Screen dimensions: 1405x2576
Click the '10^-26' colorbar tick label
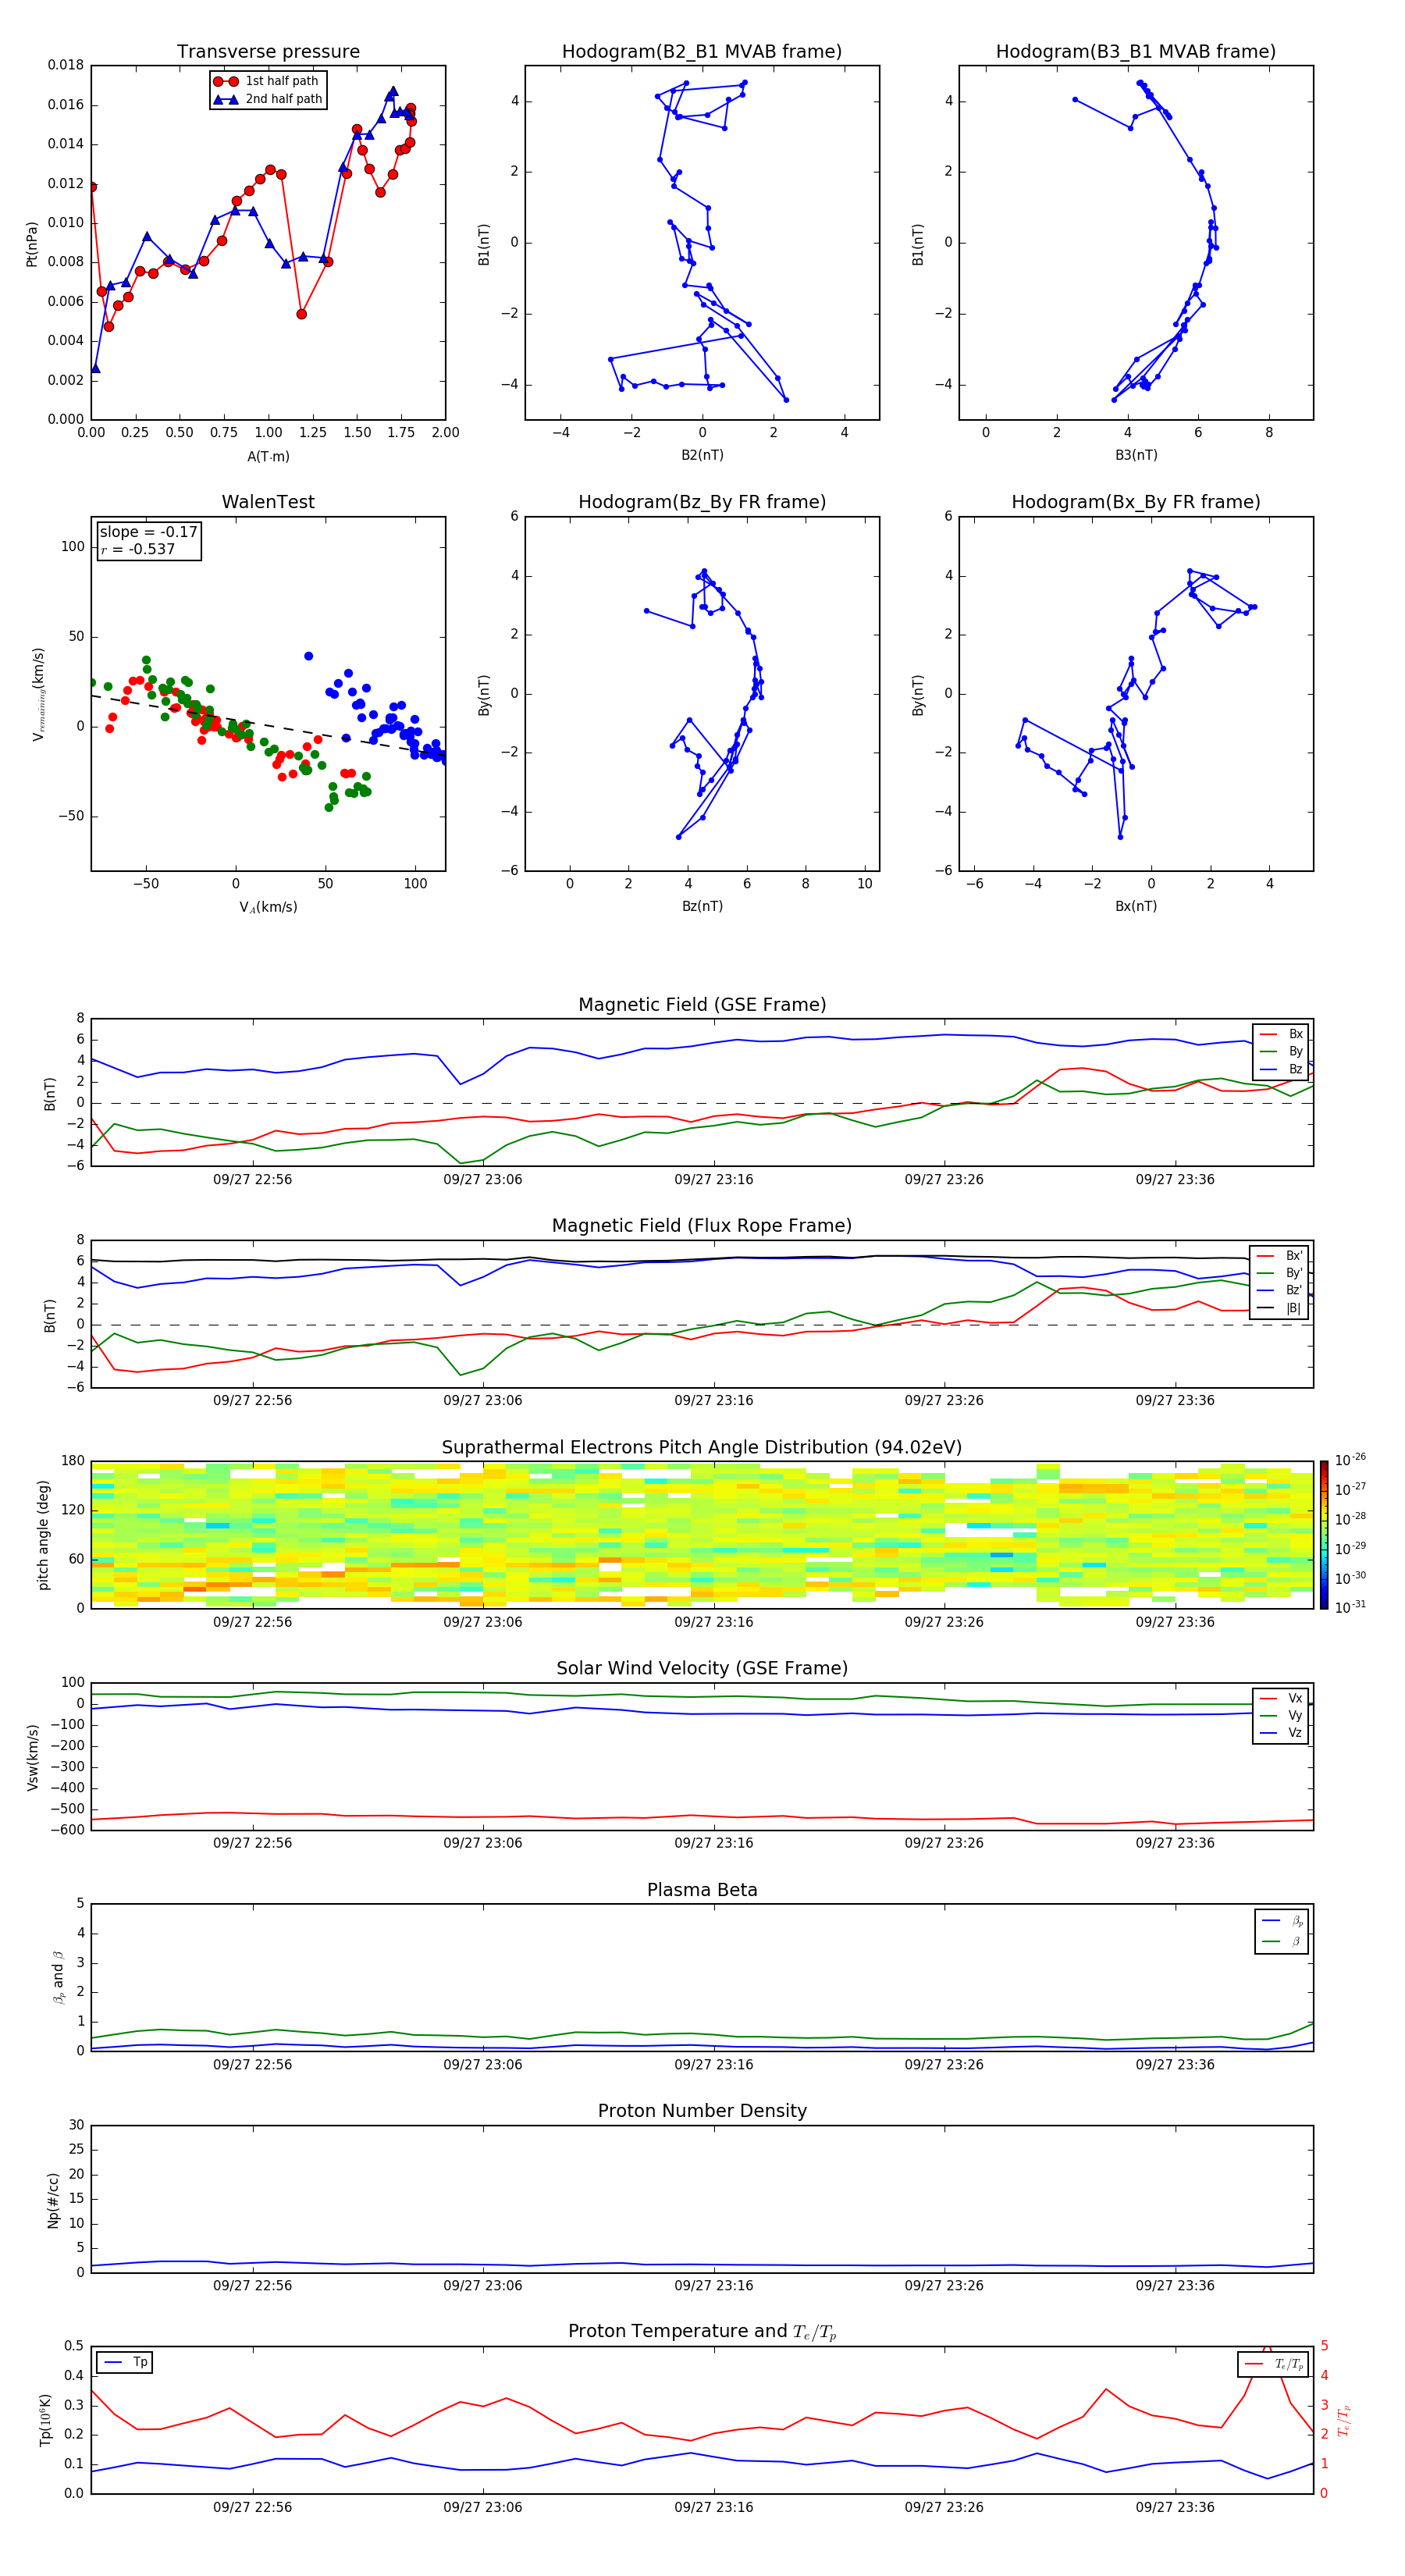[x=1350, y=1460]
